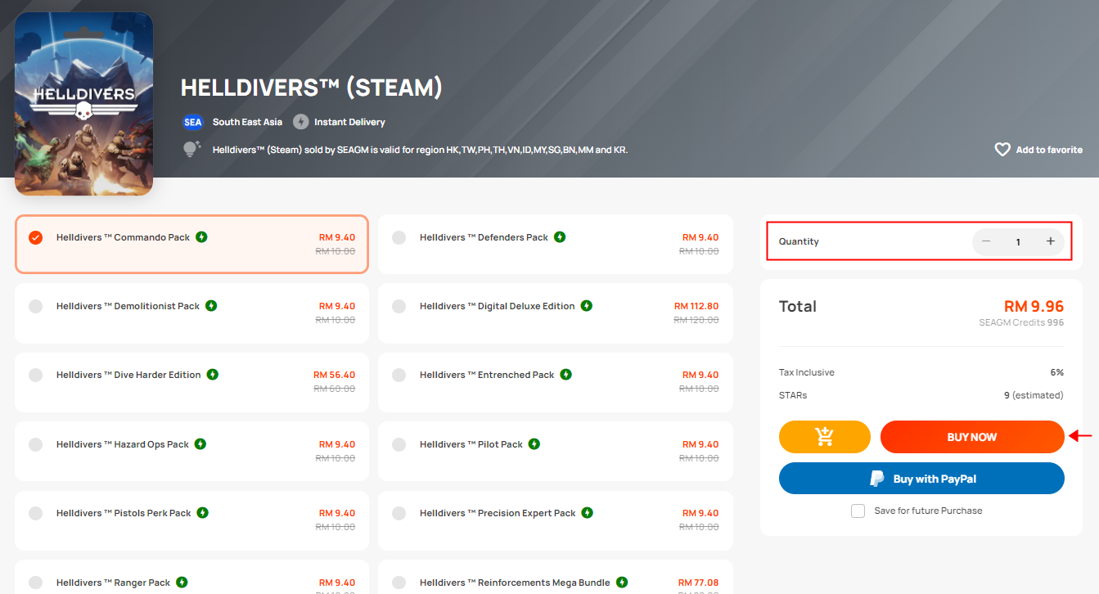Enable Save for future Purchase checkbox
The image size is (1099, 594).
coord(858,511)
